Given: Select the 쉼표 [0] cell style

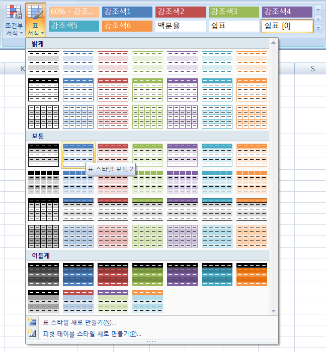Looking at the screenshot, I should [287, 26].
